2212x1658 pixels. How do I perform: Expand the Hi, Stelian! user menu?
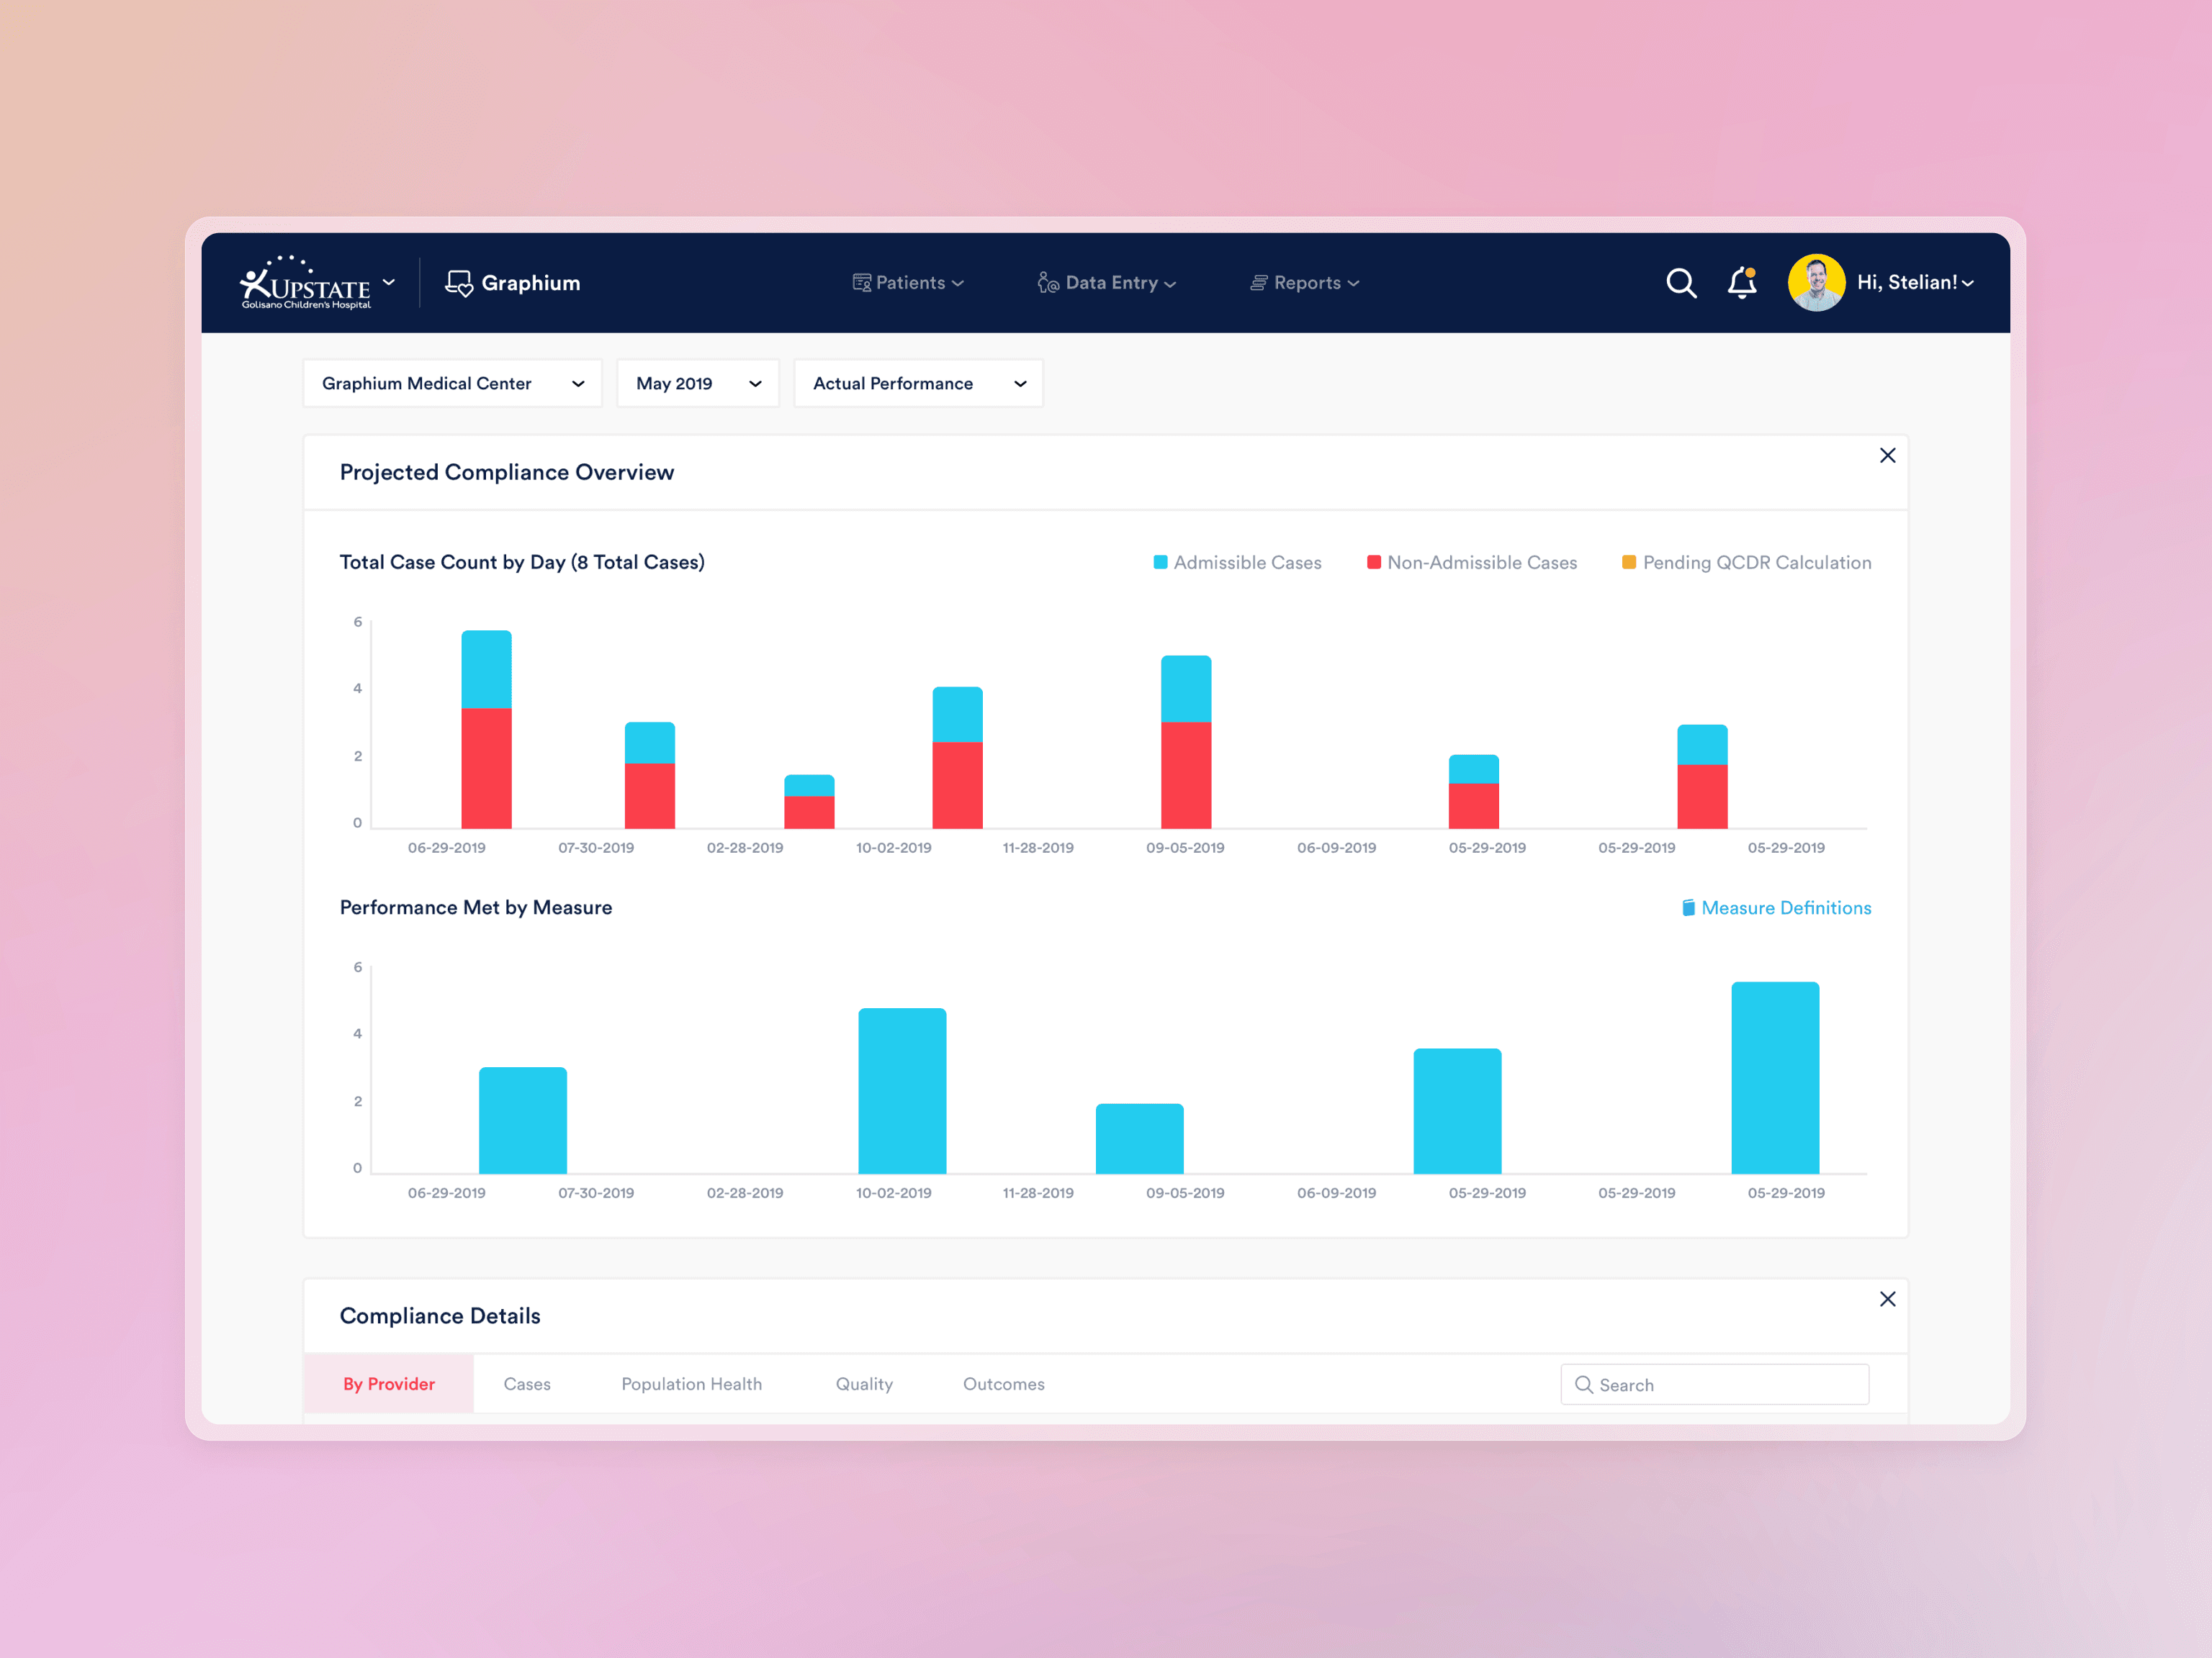1915,283
